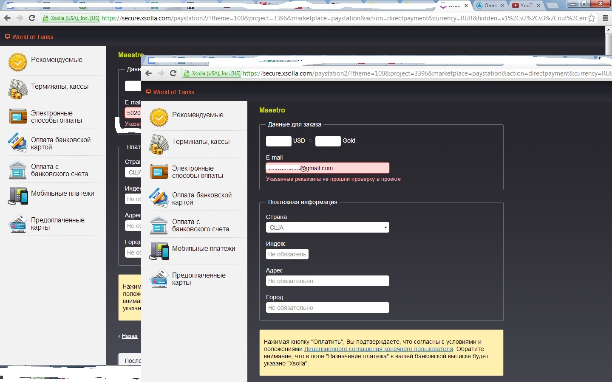Click the wallet icon for Электронные способы, front window
The height and width of the screenshot is (382, 612).
pyautogui.click(x=159, y=171)
